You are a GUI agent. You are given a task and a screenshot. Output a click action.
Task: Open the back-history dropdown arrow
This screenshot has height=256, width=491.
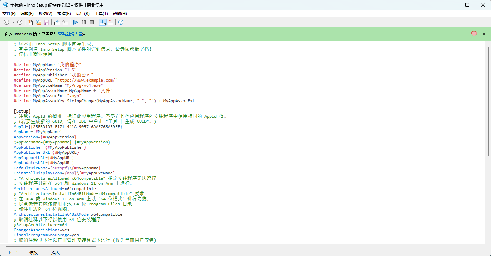coord(13,22)
